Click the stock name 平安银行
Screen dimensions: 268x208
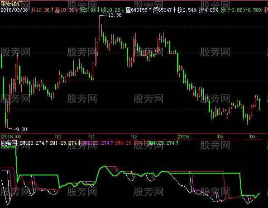(11, 4)
